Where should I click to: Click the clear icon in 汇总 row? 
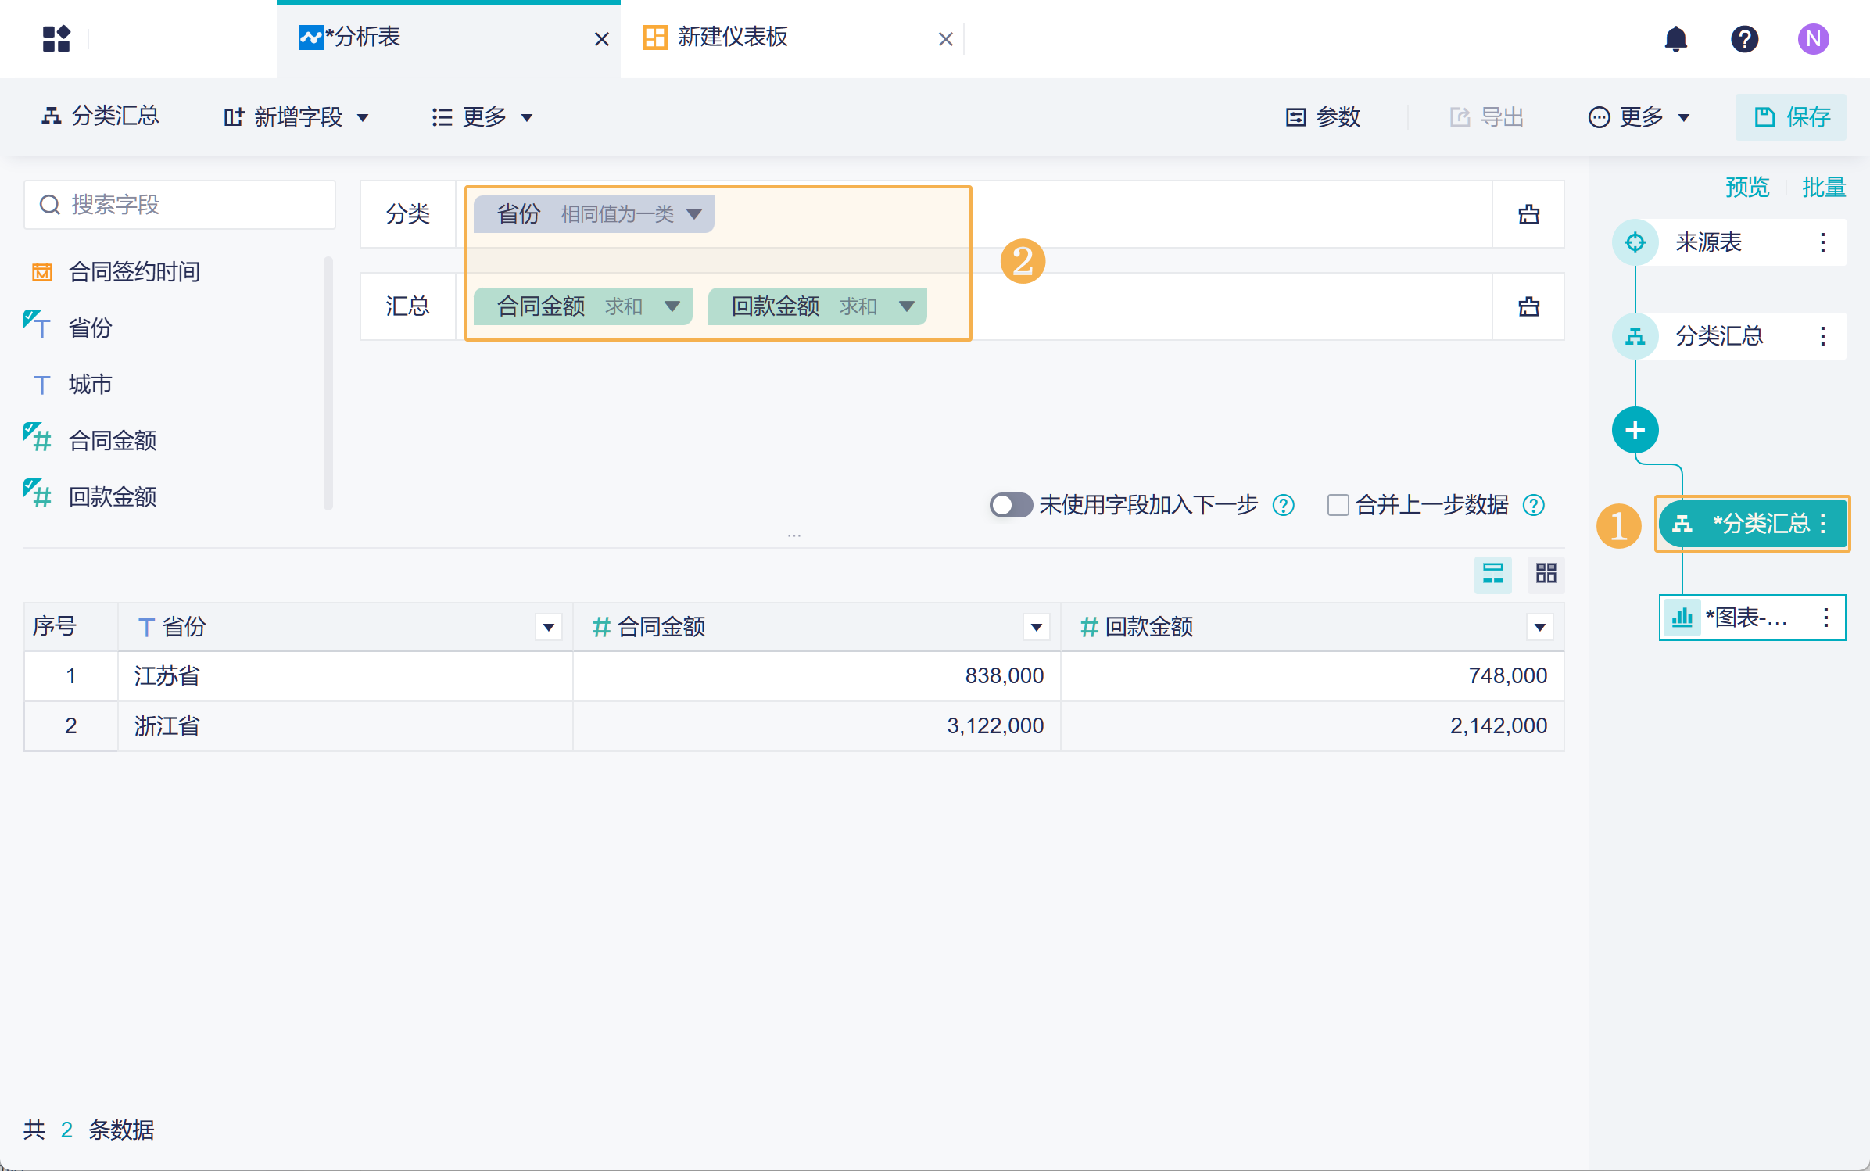click(1528, 306)
